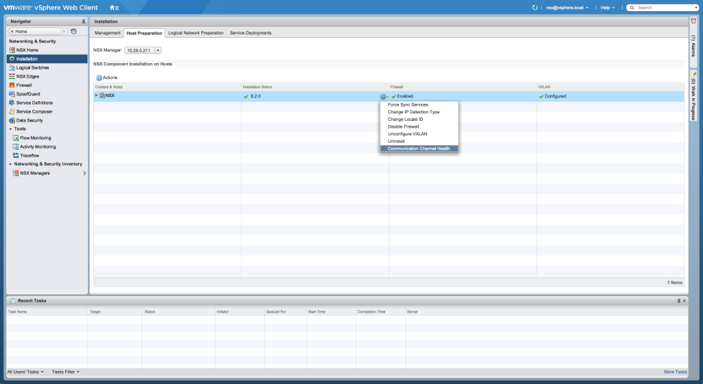The image size is (703, 384).
Task: Open the NSX Manager IP dropdown
Action: [x=158, y=50]
